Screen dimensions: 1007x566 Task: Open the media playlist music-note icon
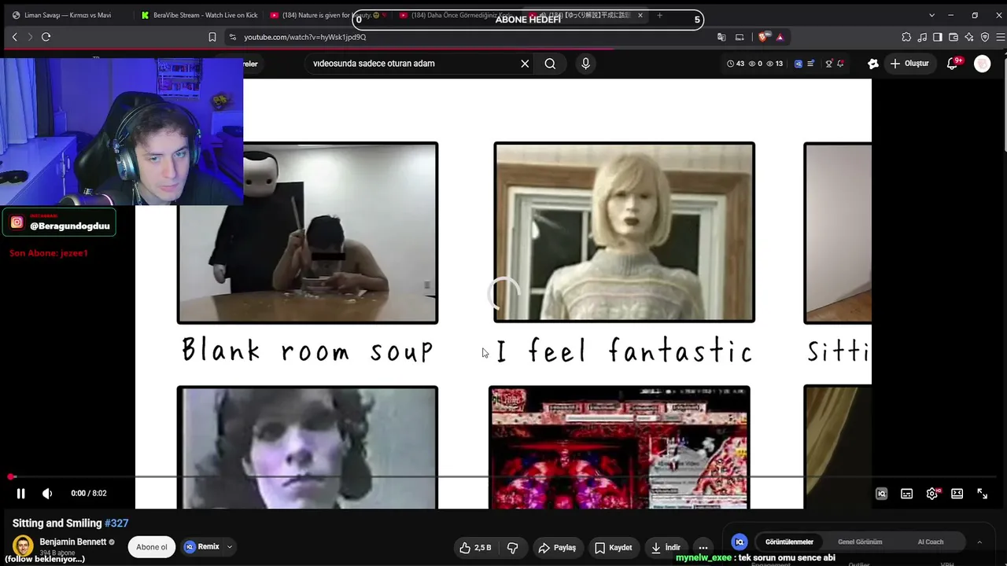pos(922,37)
